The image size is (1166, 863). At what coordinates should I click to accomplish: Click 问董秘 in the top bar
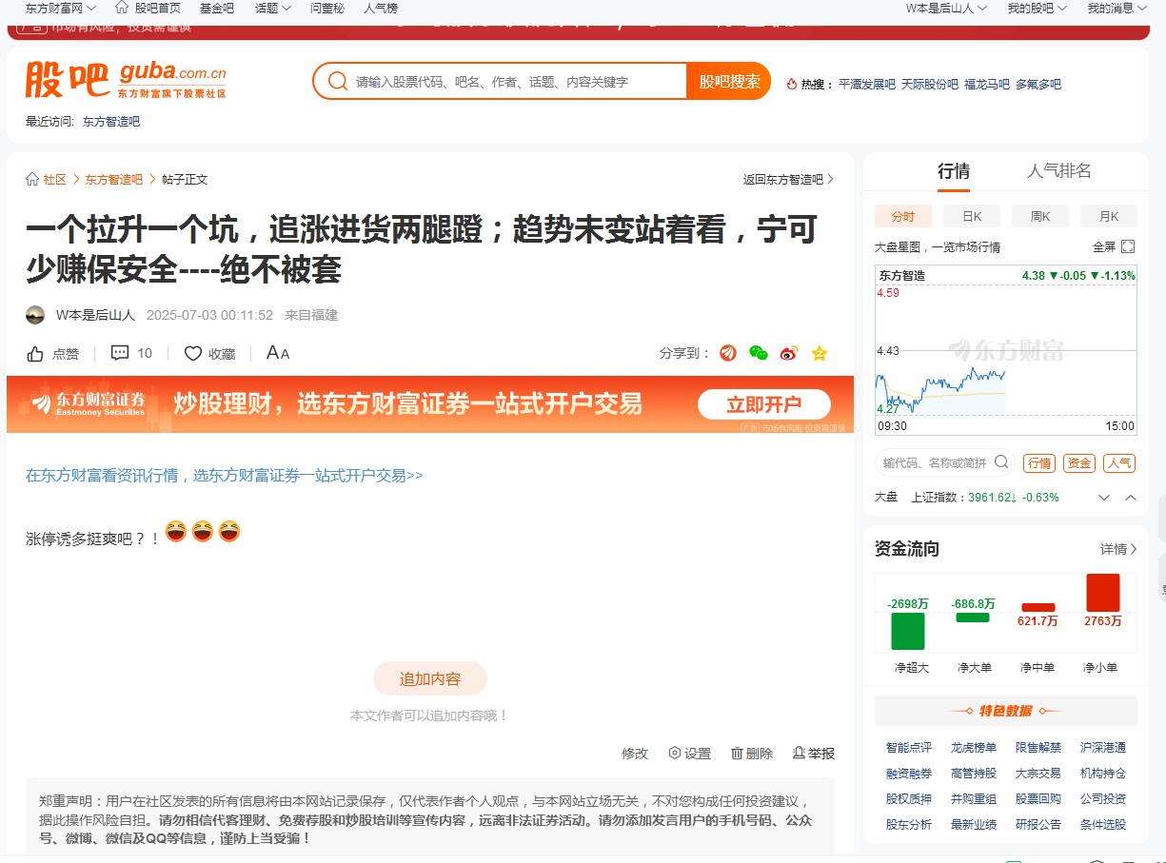(327, 8)
